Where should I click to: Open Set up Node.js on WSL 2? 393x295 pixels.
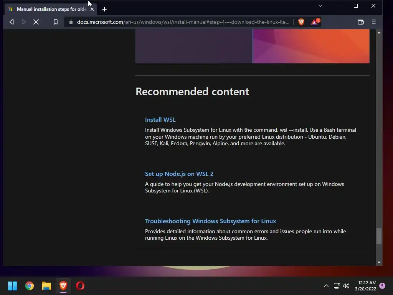pos(179,174)
